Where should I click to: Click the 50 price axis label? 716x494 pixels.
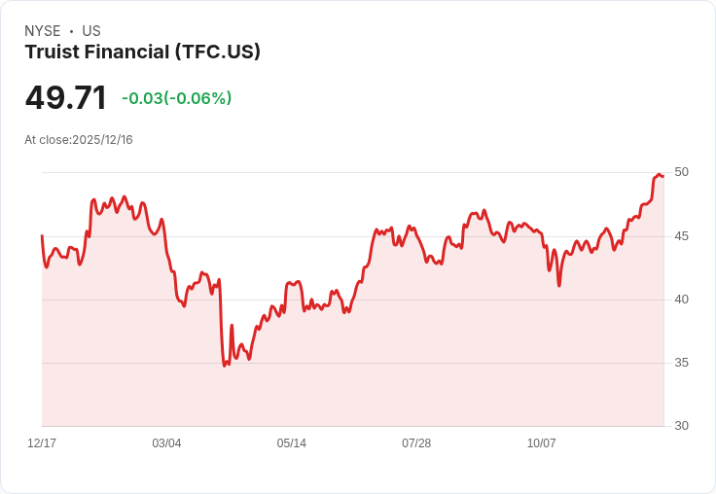[681, 172]
